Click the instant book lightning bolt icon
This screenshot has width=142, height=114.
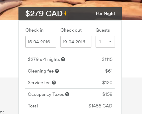[x=65, y=13]
